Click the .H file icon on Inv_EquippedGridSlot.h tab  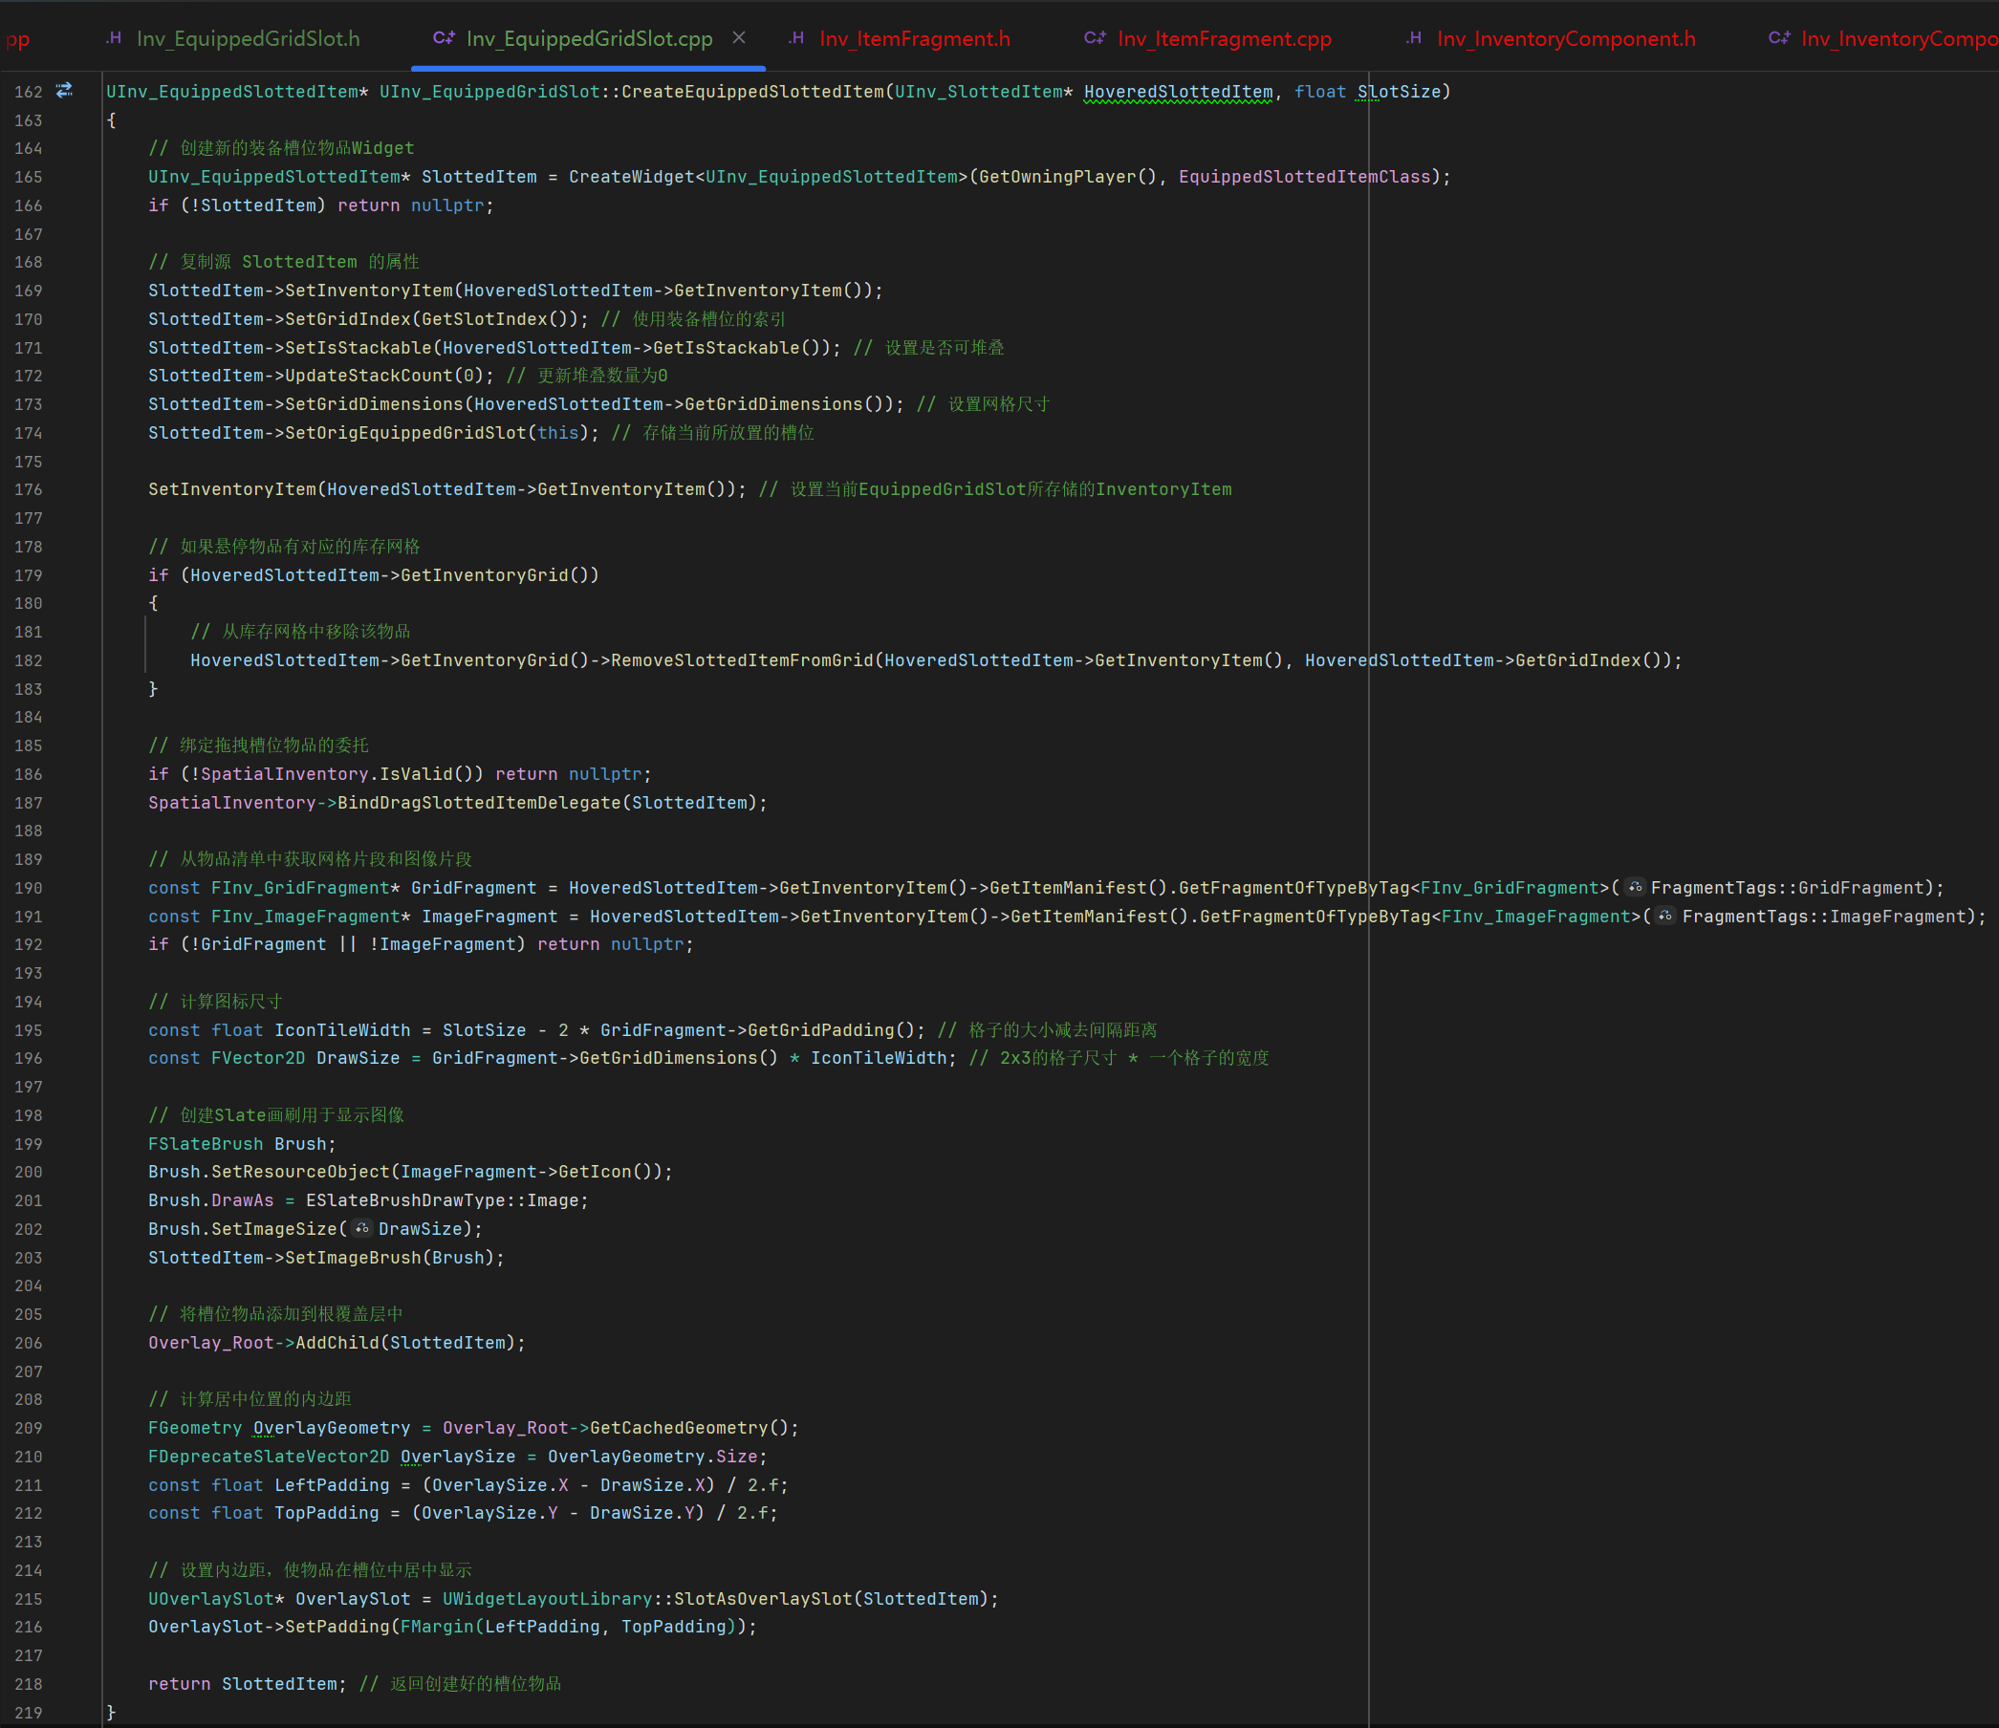tap(114, 38)
